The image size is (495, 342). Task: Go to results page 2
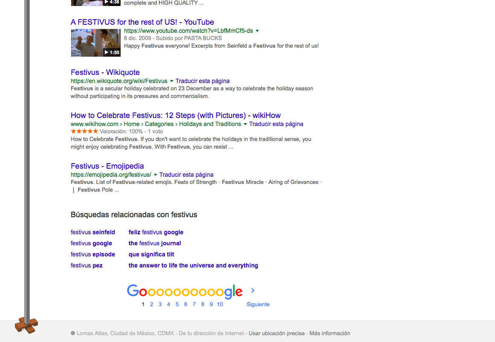[x=152, y=304]
